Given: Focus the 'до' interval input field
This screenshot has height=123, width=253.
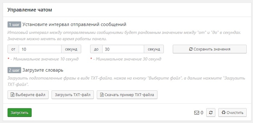Looking at the screenshot, I should 123,49.
